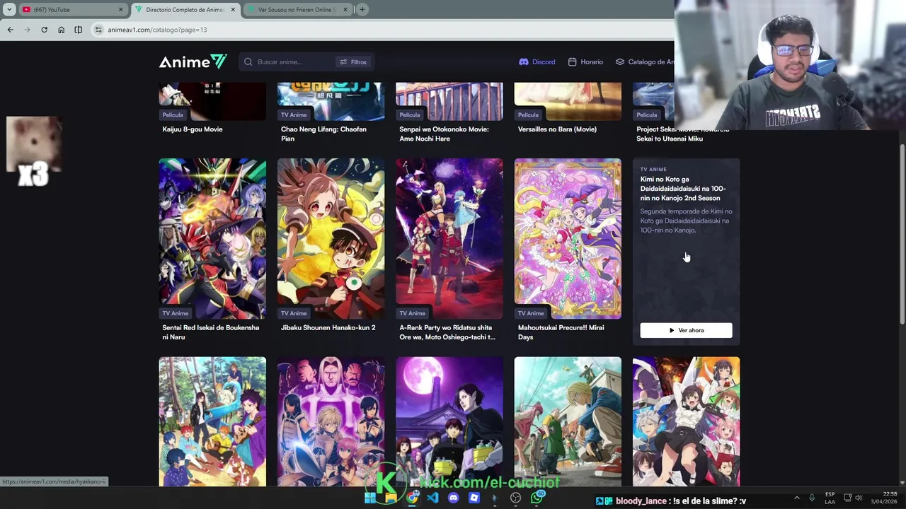Viewport: 906px width, 509px height.
Task: Click the browser Forward arrow
Action: pyautogui.click(x=27, y=30)
